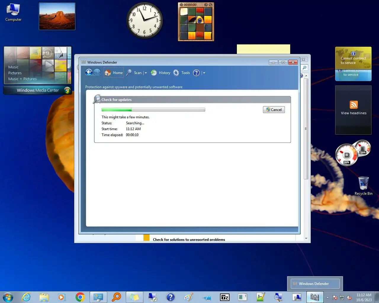379x303 pixels.
Task: Launch Paint from the taskbar
Action: pos(189,297)
